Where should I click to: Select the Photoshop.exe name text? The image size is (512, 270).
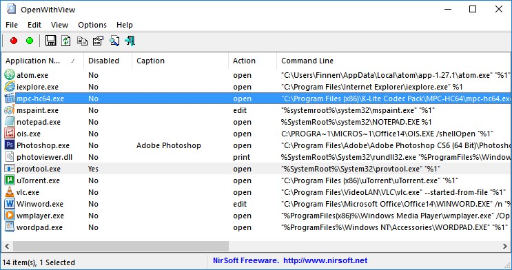(43, 145)
